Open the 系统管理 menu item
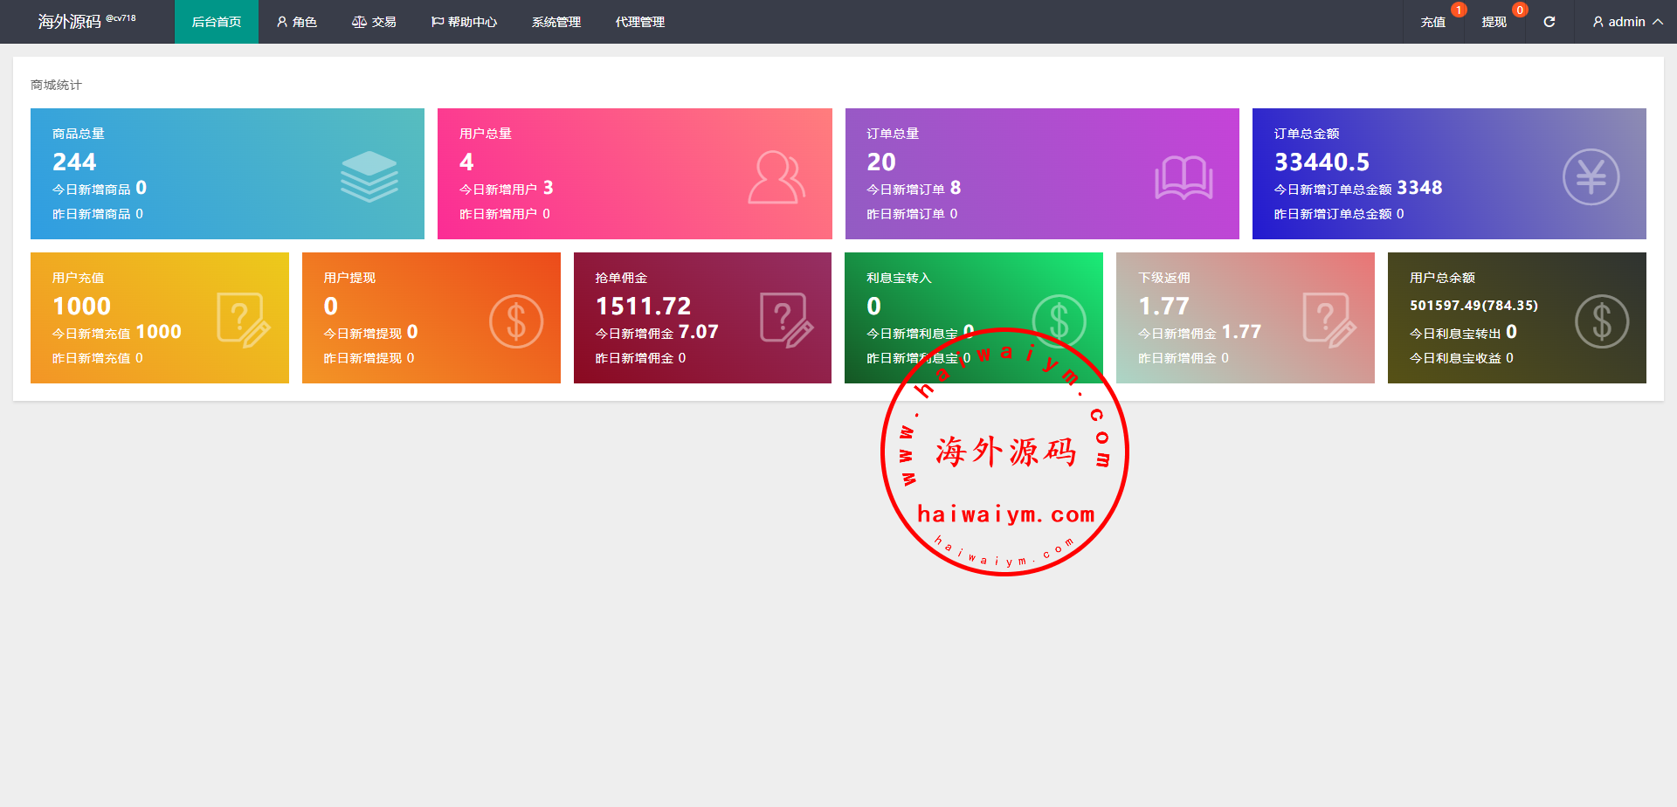Image resolution: width=1677 pixels, height=807 pixels. pyautogui.click(x=556, y=22)
